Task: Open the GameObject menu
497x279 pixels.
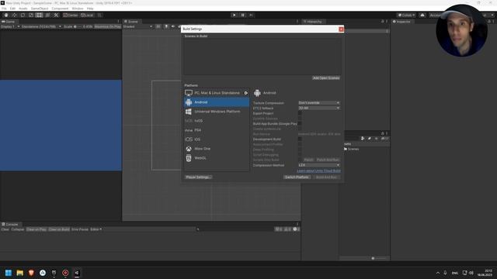Action: 40,9
